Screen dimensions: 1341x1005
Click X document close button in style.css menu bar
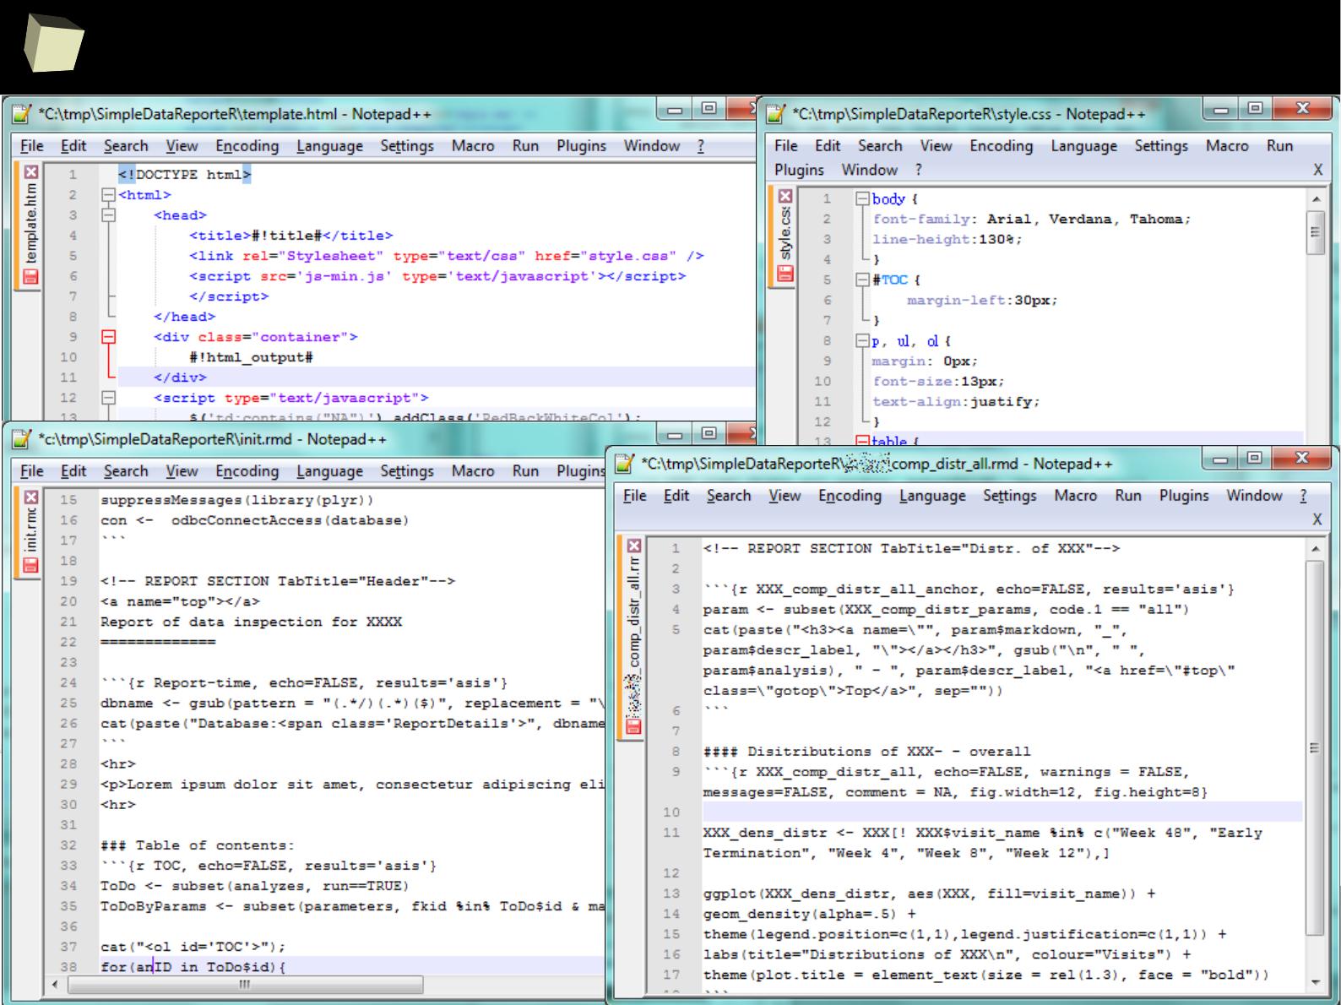pos(1317,170)
